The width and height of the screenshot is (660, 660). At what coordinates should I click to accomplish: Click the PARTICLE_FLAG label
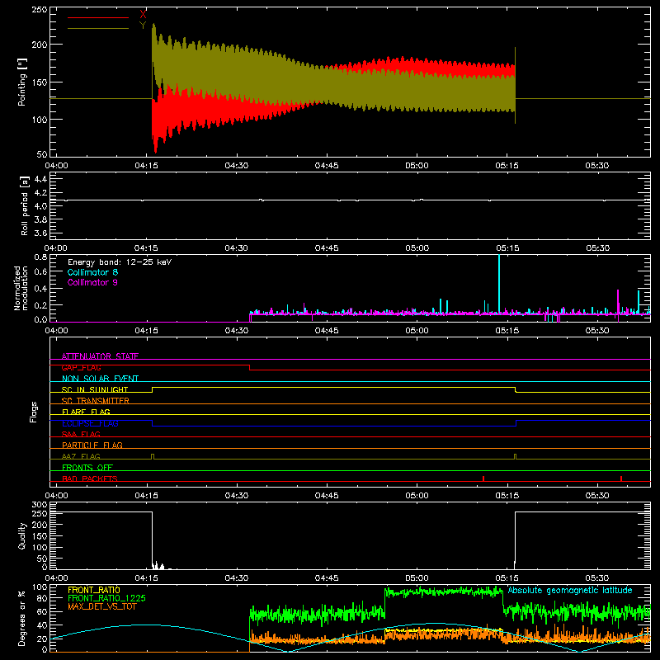click(92, 445)
